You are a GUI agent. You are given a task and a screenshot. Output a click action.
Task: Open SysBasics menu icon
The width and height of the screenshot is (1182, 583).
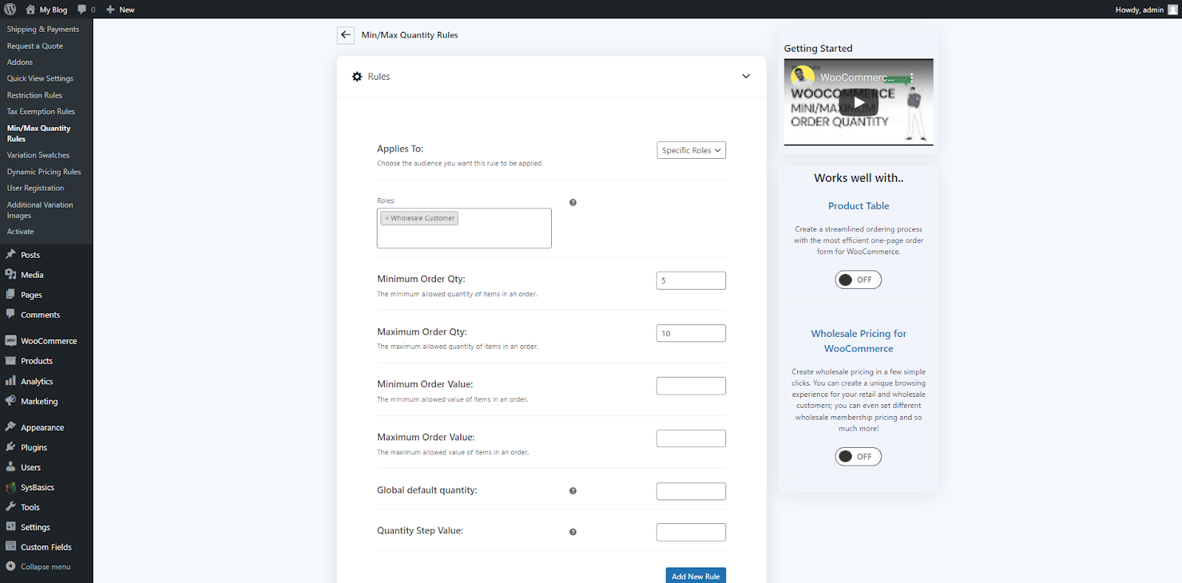(x=10, y=487)
